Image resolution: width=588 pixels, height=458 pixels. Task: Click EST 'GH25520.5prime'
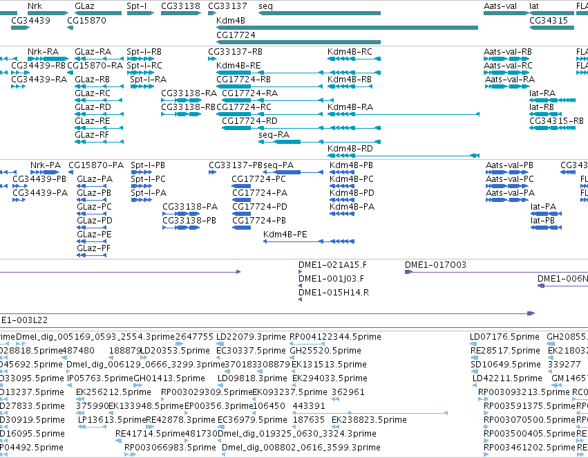325,351
